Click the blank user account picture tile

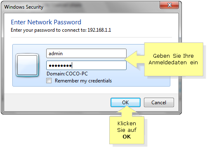[27, 65]
